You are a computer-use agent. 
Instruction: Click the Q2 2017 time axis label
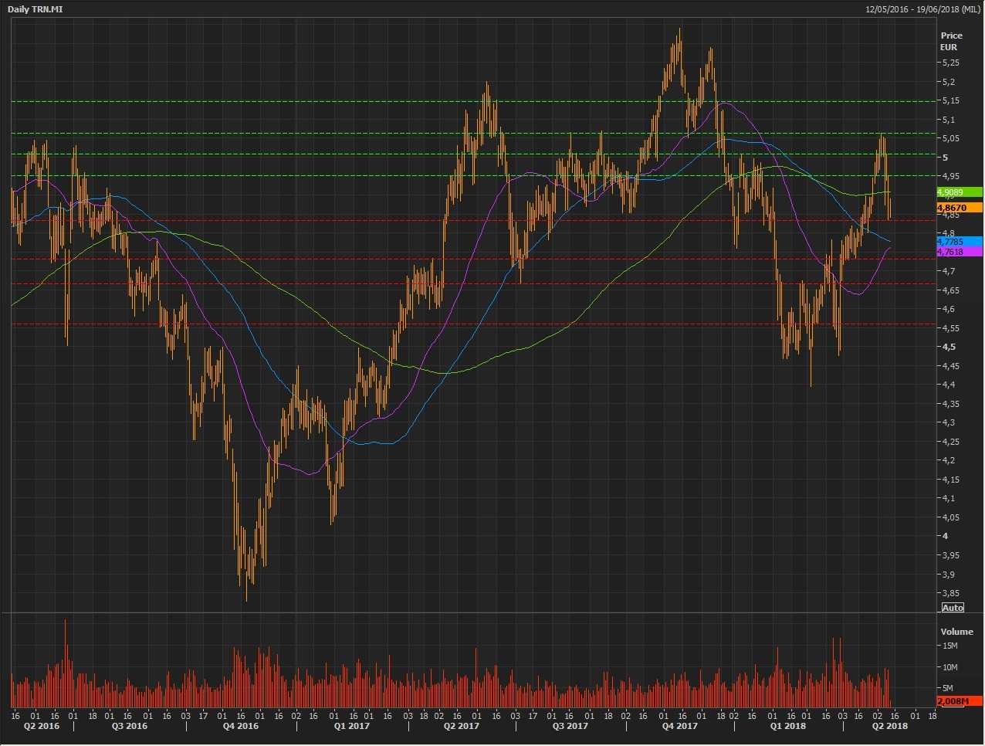(461, 726)
